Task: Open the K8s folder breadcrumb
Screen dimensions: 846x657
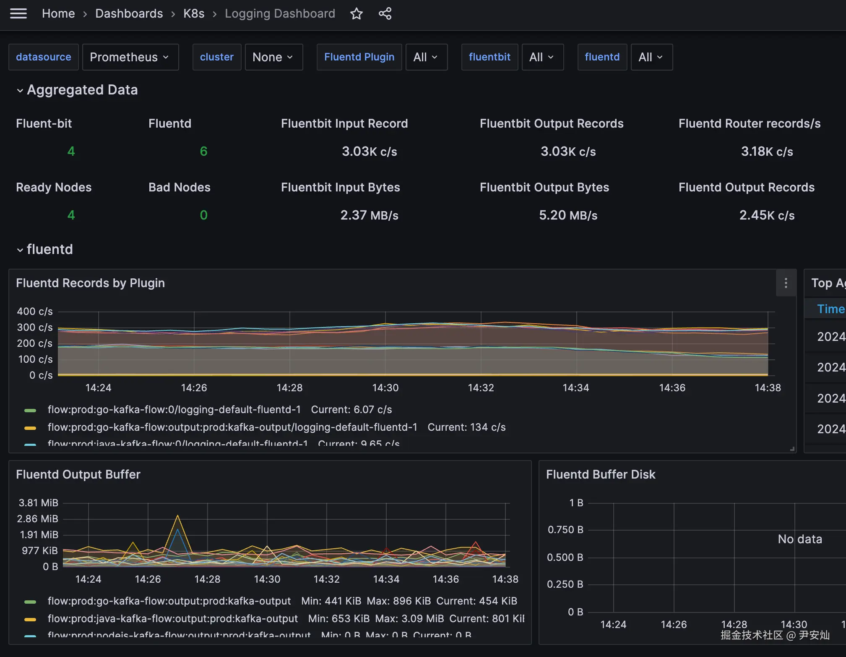Action: [194, 14]
